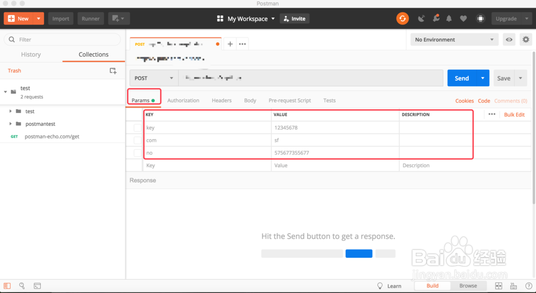Select the open POST request tab

176,44
